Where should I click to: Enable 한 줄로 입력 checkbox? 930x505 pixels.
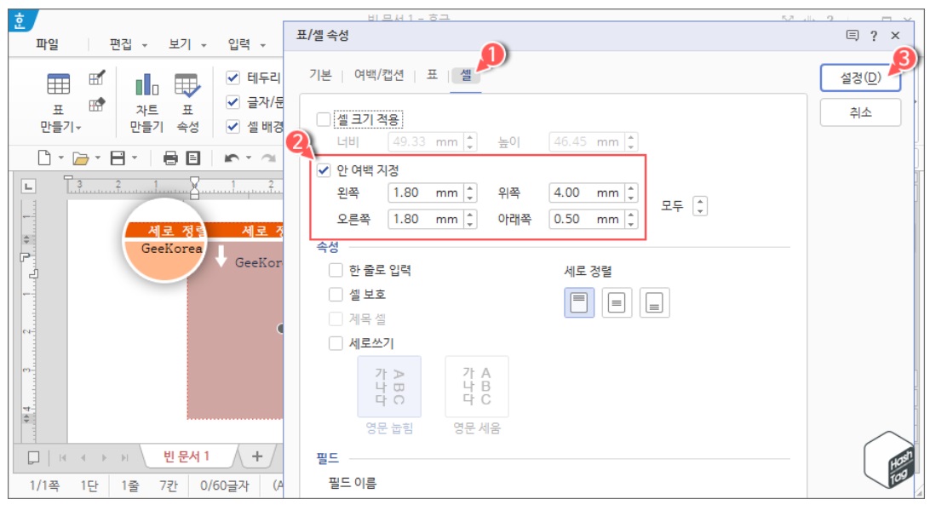(x=336, y=270)
